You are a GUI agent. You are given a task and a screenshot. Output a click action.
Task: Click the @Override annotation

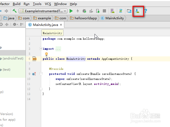pyautogui.click(x=56, y=69)
